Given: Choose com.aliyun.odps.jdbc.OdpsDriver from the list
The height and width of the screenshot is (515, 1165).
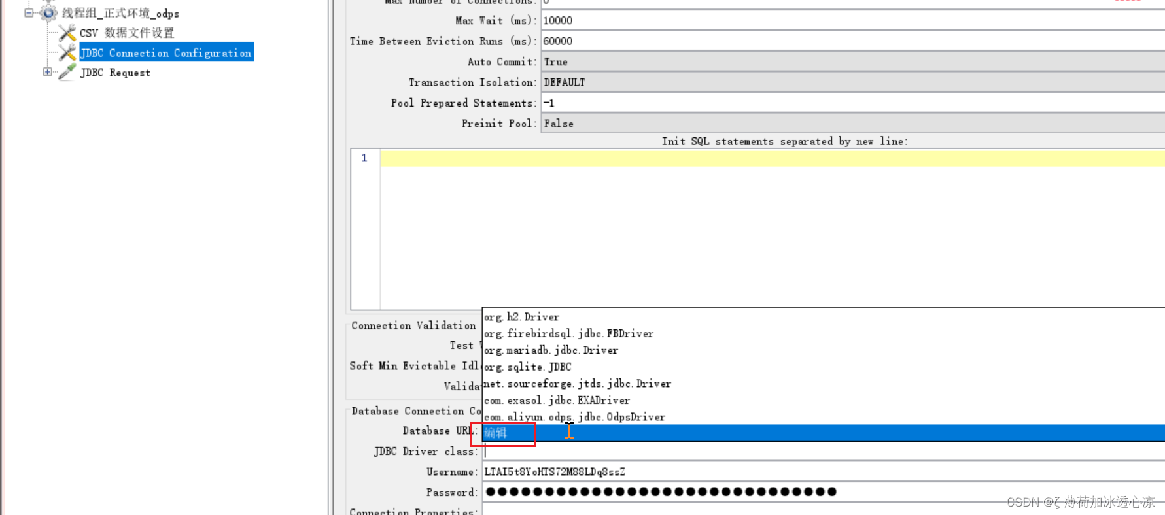Looking at the screenshot, I should point(824,417).
